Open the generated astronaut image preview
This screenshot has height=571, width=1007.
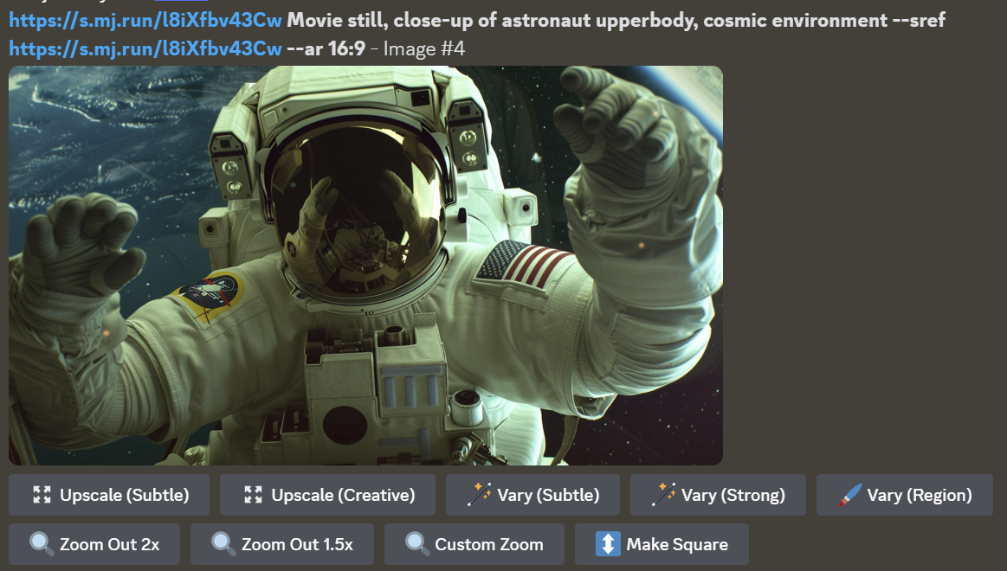pos(365,266)
